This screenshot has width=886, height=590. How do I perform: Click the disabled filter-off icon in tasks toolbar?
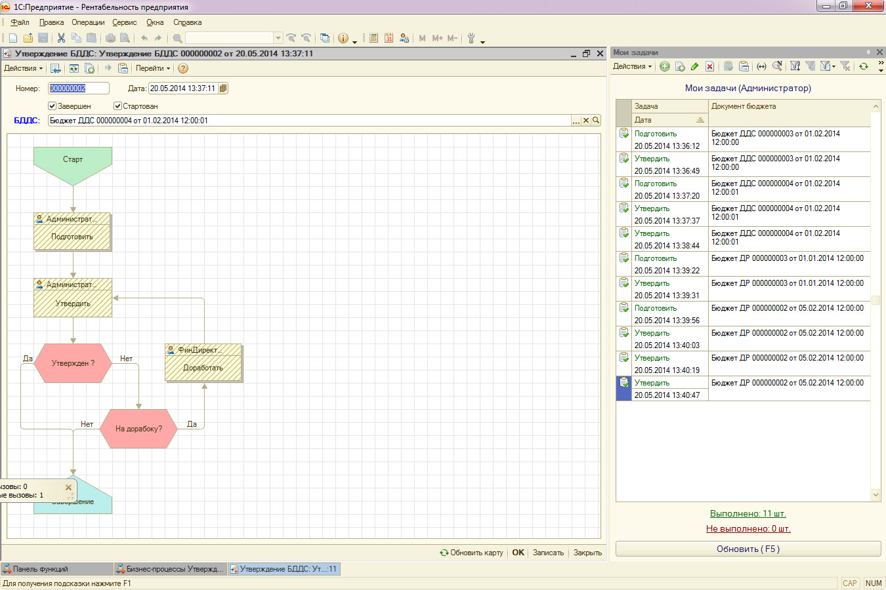point(845,66)
